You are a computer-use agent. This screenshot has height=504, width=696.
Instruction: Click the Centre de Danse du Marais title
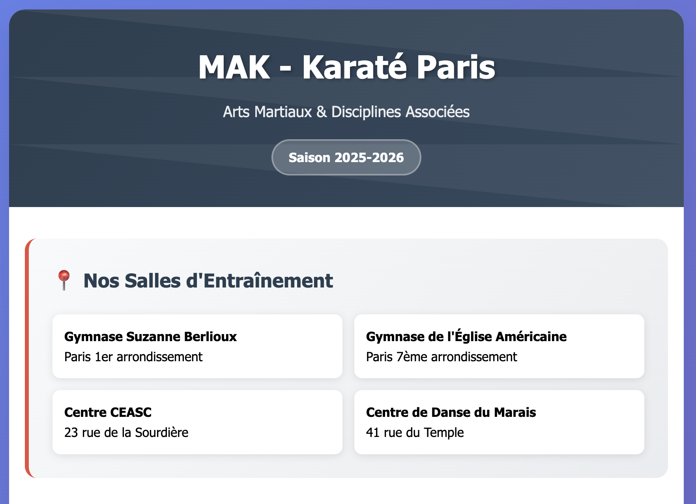coord(451,412)
